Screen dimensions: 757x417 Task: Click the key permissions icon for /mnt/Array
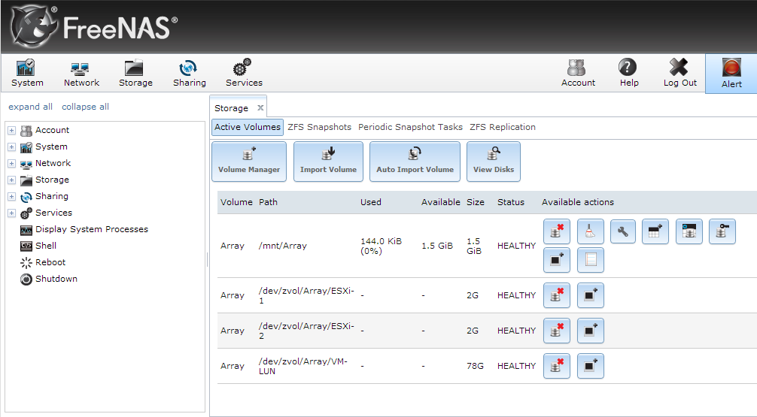722,231
